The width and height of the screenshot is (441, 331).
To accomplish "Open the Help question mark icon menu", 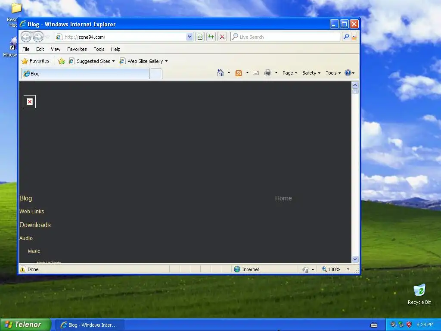I will 350,73.
